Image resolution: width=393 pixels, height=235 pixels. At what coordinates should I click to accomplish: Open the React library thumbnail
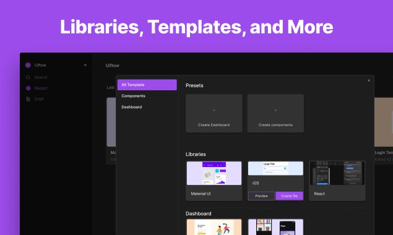(x=337, y=173)
